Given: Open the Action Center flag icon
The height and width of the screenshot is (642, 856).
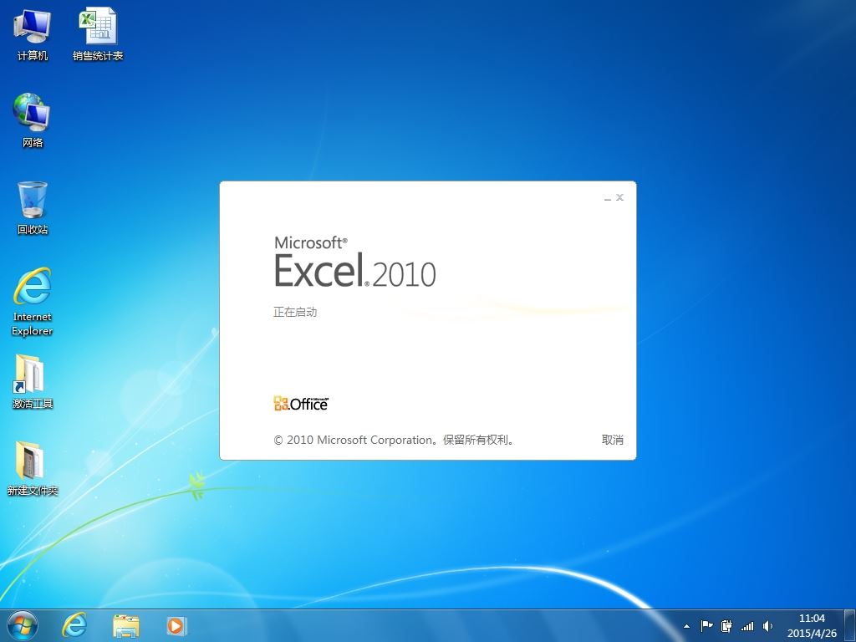Looking at the screenshot, I should pos(706,625).
